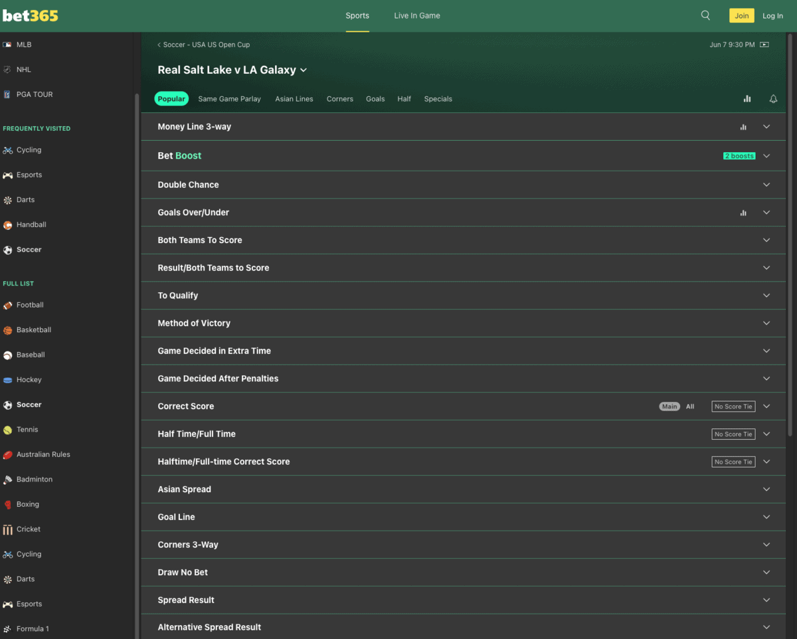Click the notification bell icon
The height and width of the screenshot is (639, 797).
[x=773, y=99]
